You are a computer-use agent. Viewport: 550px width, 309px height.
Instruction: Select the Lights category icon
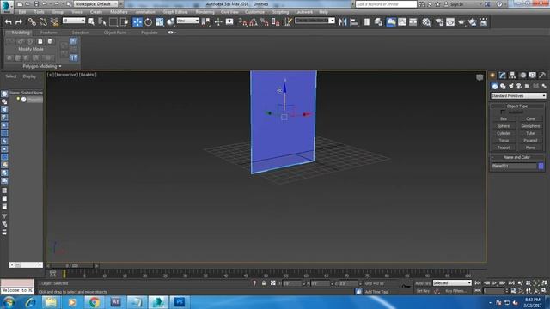click(511, 86)
